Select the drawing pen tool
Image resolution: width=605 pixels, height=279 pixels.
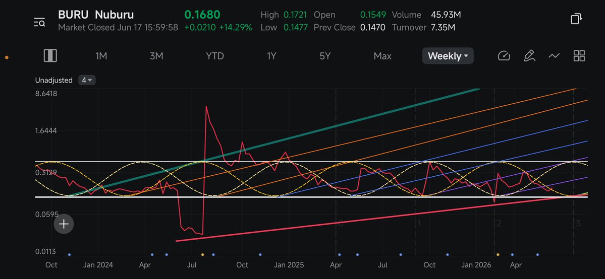[x=529, y=56]
